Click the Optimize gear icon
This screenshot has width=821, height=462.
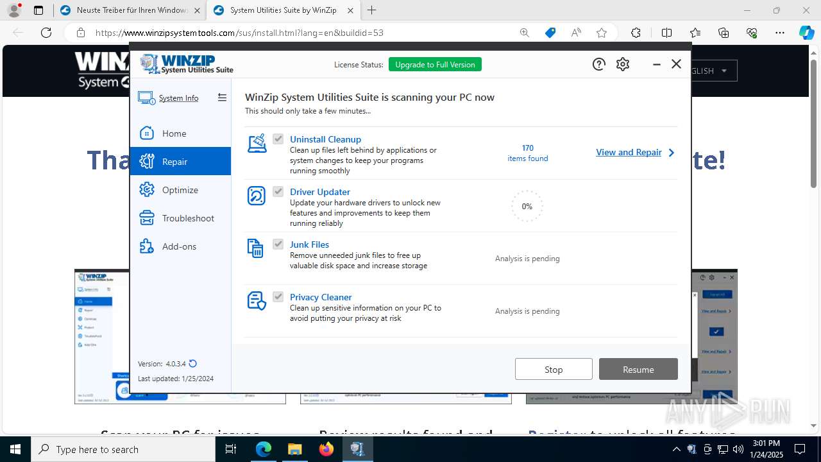[147, 189]
